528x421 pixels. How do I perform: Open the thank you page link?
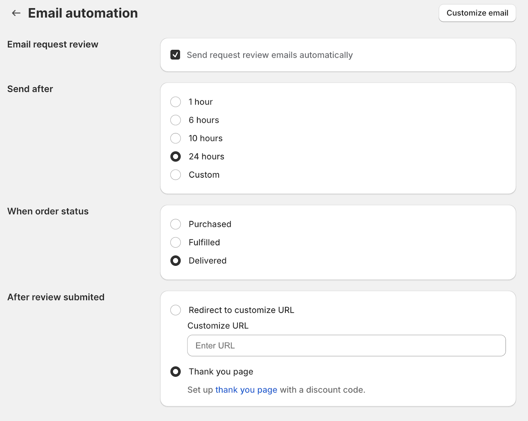click(246, 390)
